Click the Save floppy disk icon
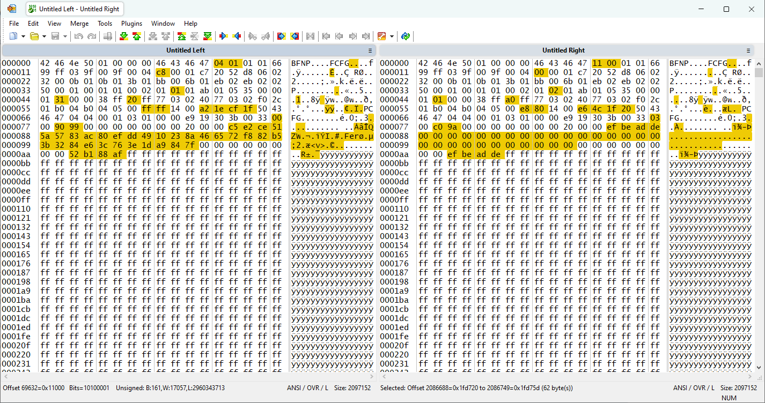Viewport: 765px width, 403px height. pos(55,36)
